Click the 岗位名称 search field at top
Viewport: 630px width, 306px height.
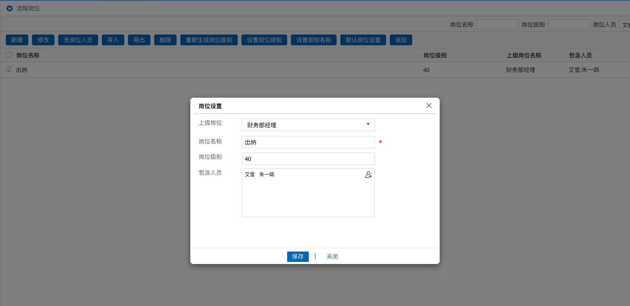click(x=497, y=25)
